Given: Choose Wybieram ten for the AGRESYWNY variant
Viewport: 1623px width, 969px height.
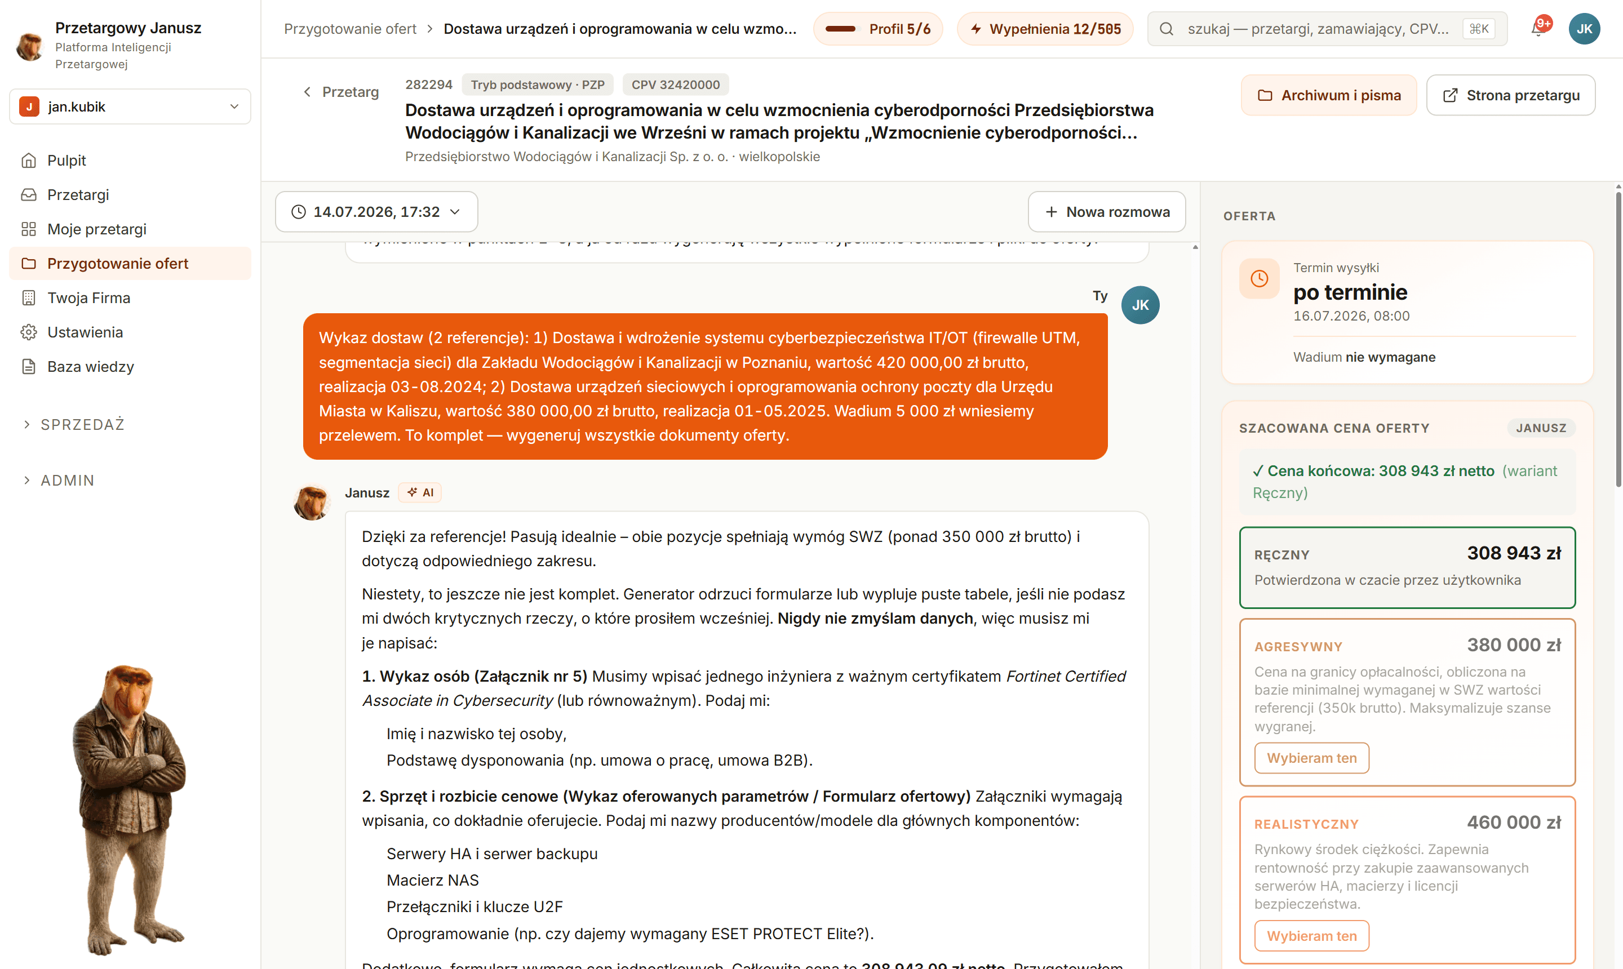Looking at the screenshot, I should 1311,758.
